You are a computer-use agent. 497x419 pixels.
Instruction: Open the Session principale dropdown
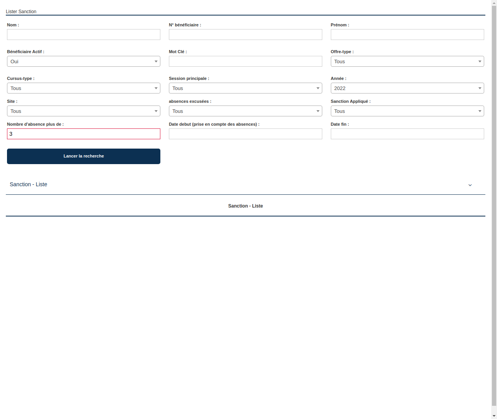(x=245, y=88)
